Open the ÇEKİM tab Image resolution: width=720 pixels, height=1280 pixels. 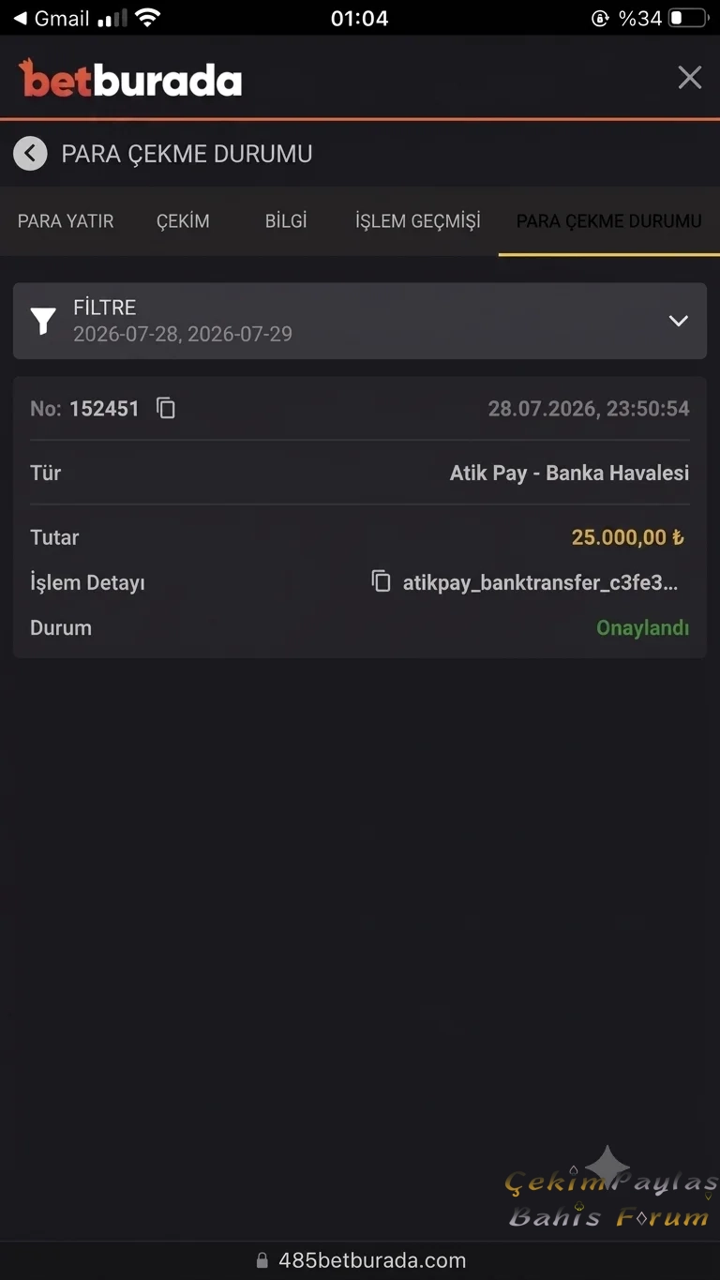(183, 221)
